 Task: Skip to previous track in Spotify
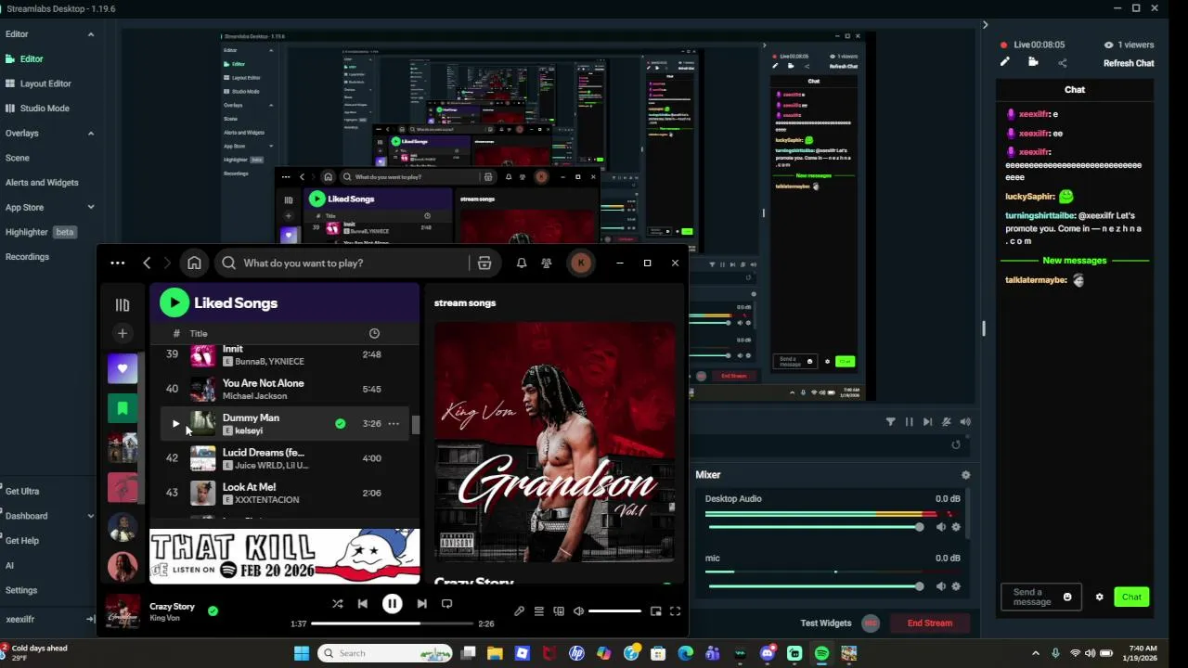coord(363,603)
